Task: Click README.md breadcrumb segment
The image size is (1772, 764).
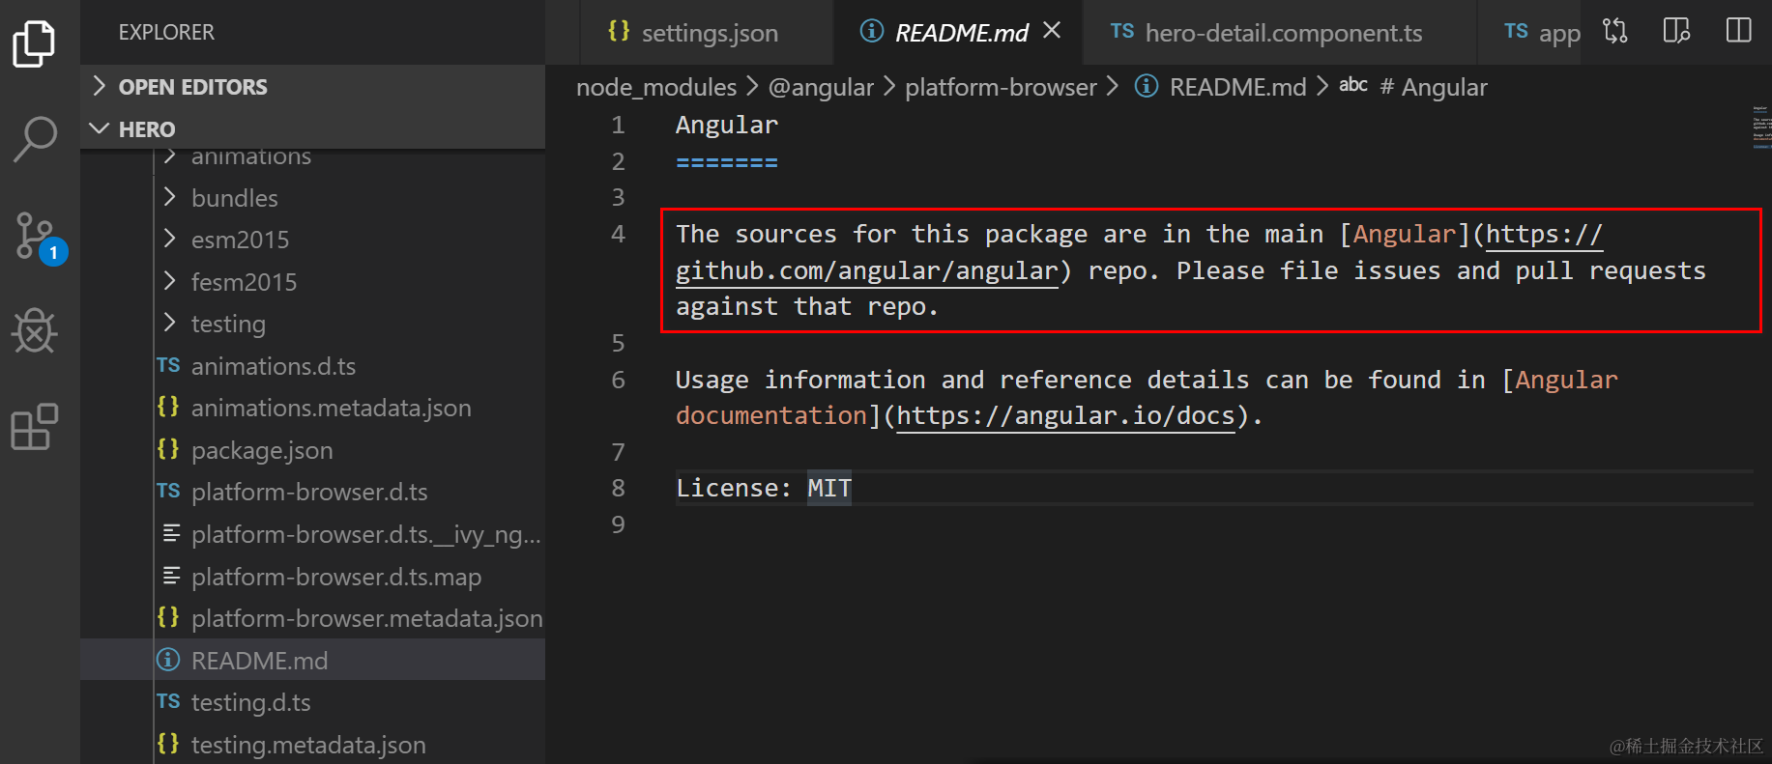Action: pos(1221,87)
